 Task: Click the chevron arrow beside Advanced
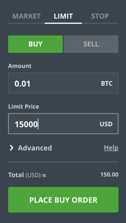tap(11, 148)
